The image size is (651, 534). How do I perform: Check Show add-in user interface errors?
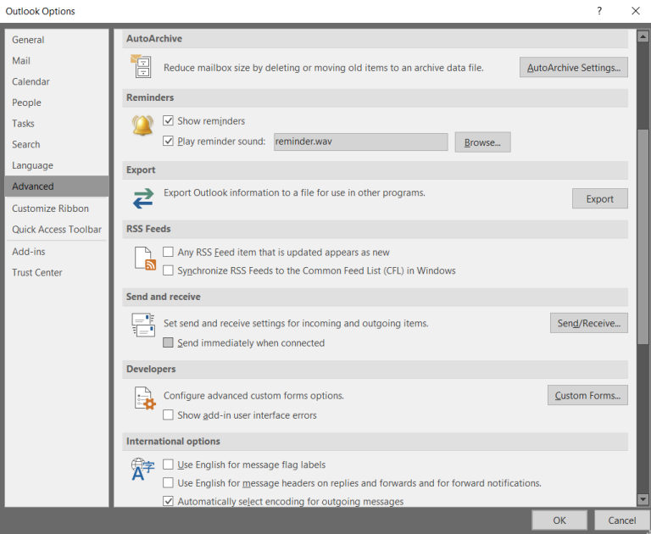pyautogui.click(x=168, y=414)
